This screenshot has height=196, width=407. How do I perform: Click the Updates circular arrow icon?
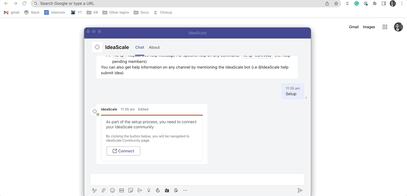tap(158, 190)
